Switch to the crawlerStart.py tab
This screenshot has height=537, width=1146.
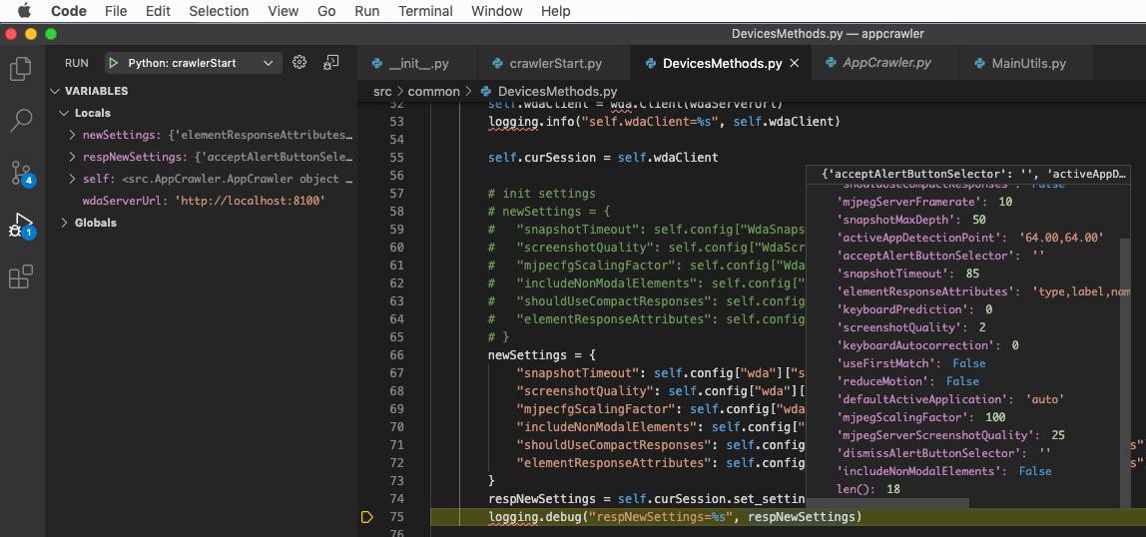[x=553, y=63]
